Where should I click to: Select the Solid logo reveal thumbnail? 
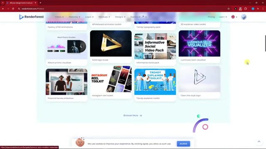pos(111,43)
